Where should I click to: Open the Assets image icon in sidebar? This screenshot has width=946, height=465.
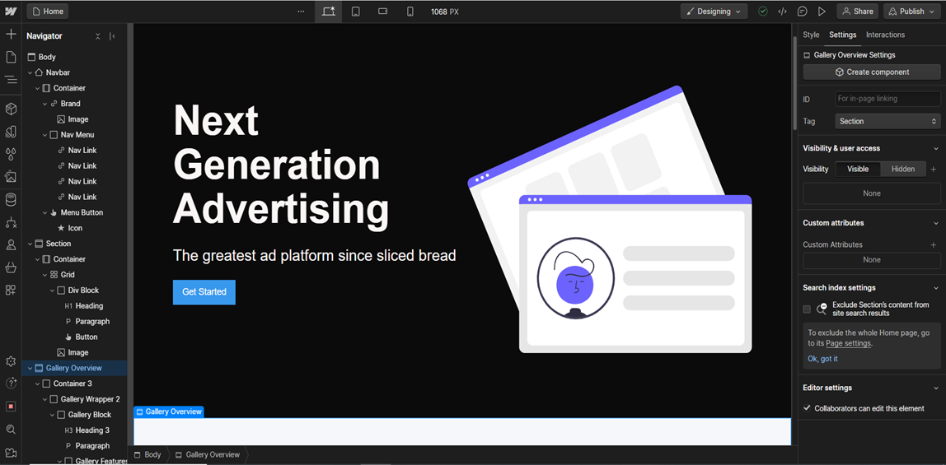tap(11, 176)
